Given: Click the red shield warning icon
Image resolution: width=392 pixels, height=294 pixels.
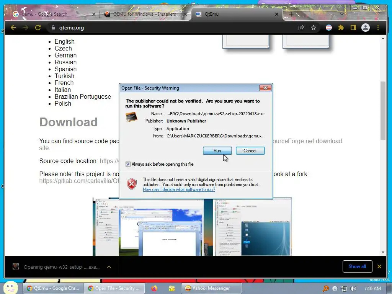Looking at the screenshot, I should point(132,184).
